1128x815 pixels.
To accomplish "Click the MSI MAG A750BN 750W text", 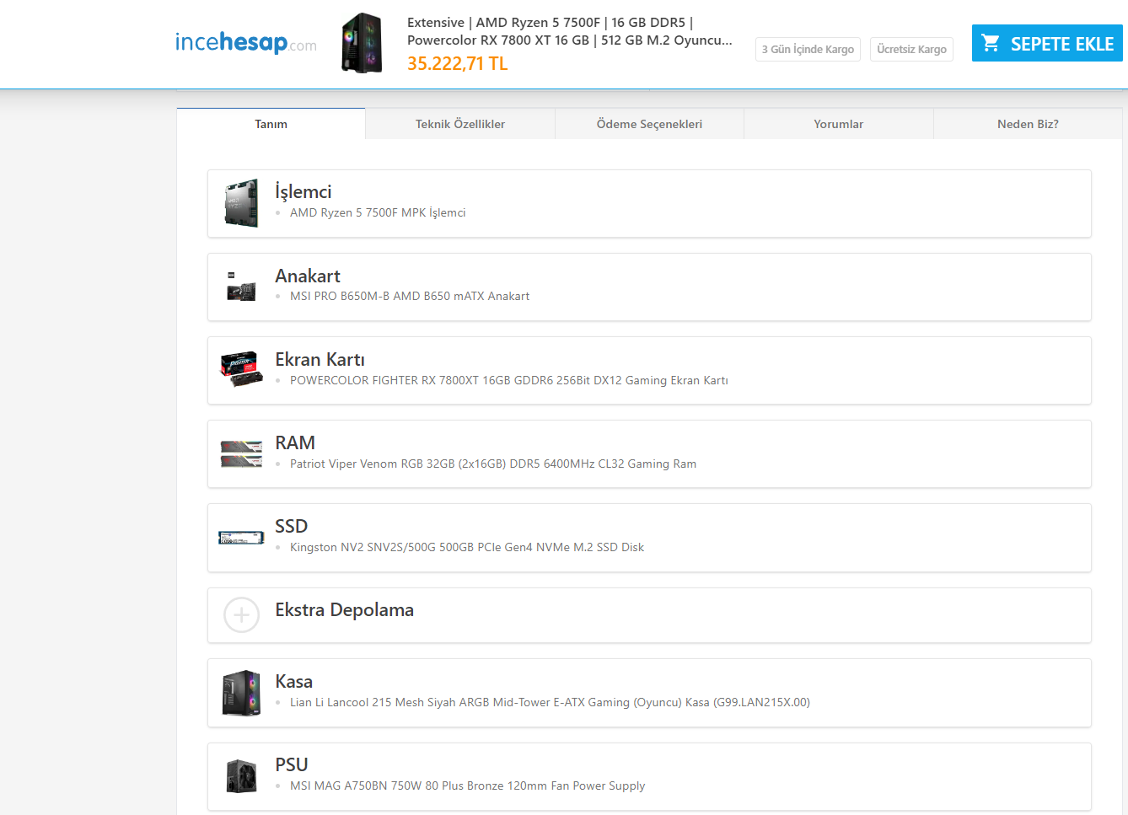I will (x=467, y=786).
